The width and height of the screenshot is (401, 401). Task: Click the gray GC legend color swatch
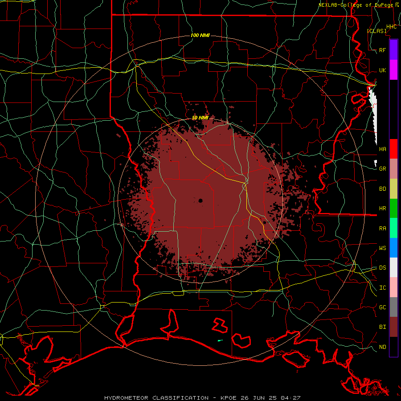[x=393, y=307]
